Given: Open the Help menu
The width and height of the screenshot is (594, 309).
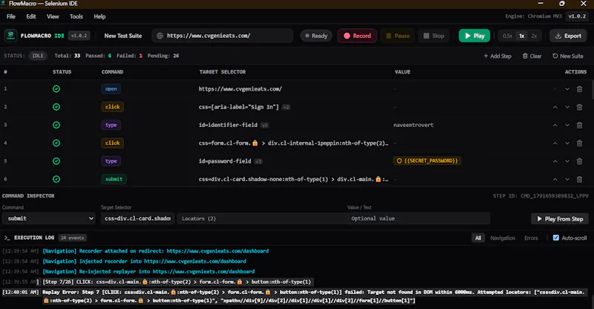Looking at the screenshot, I should (99, 16).
